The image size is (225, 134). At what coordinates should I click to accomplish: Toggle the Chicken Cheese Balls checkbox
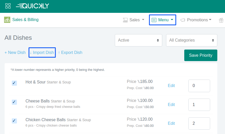[x=14, y=121]
